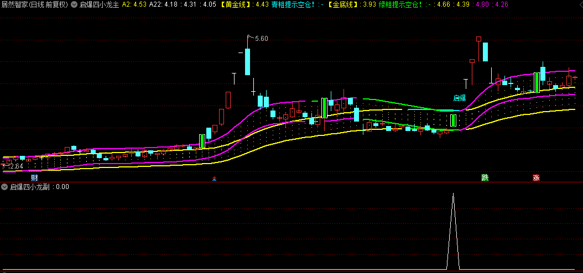Open the main chart indicator dropdown arrow
Image resolution: width=583 pixels, height=273 pixels.
pyautogui.click(x=74, y=5)
